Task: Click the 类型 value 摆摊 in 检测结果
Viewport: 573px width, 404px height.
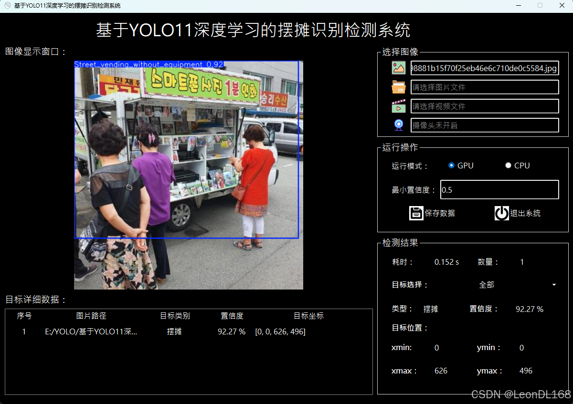Action: pos(431,309)
